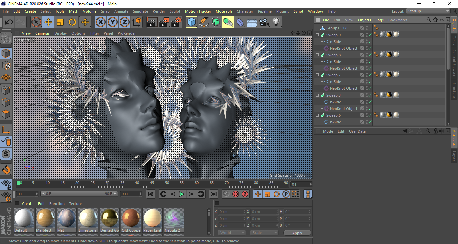Switch to Polygons mode
Screen dimensions: 458x244
tap(6, 114)
